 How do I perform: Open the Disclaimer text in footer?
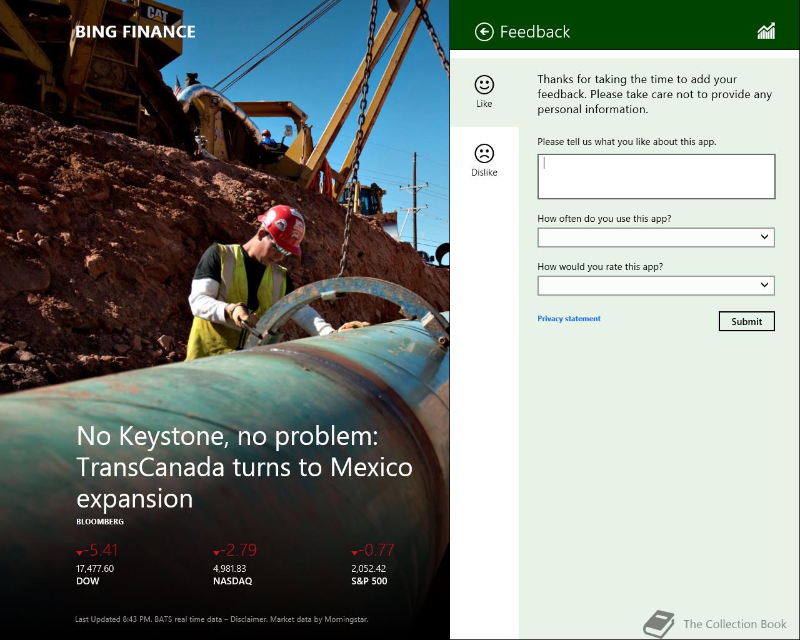pos(249,619)
